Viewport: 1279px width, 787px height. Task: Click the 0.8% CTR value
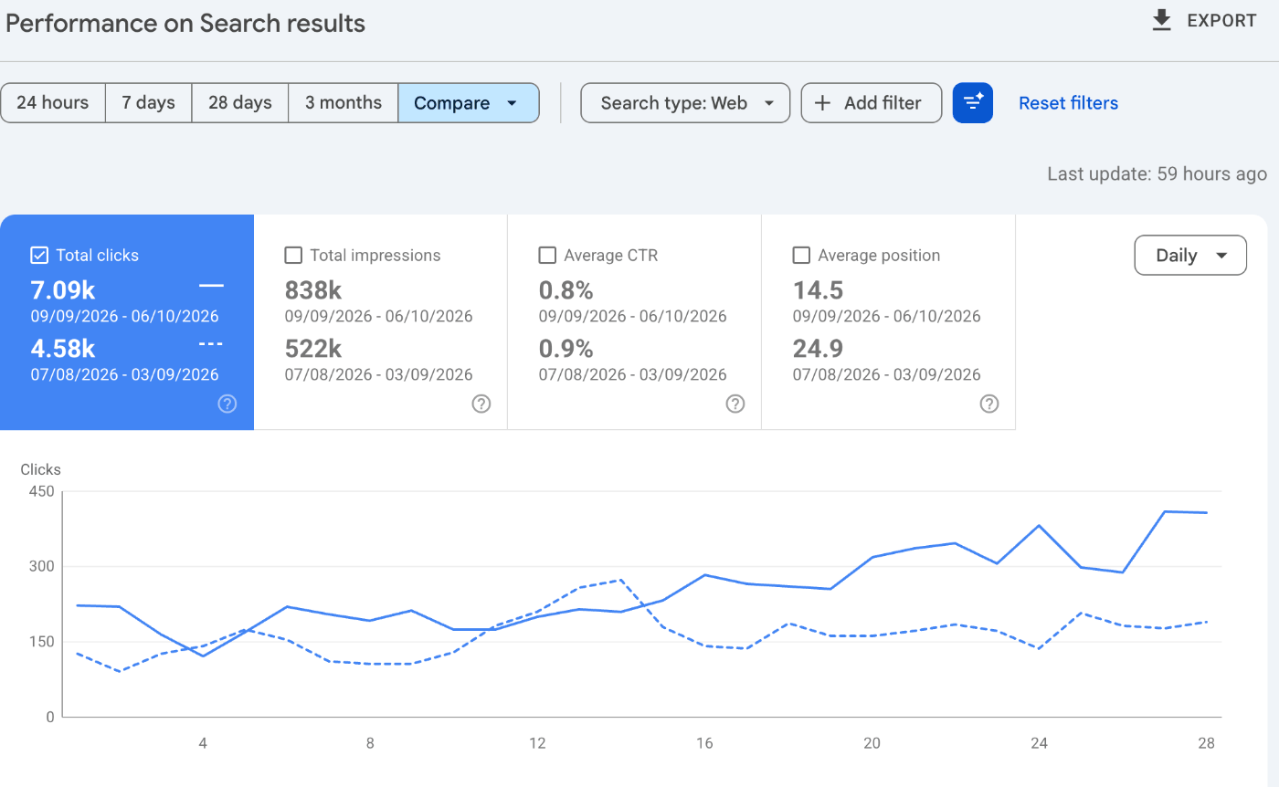tap(566, 290)
